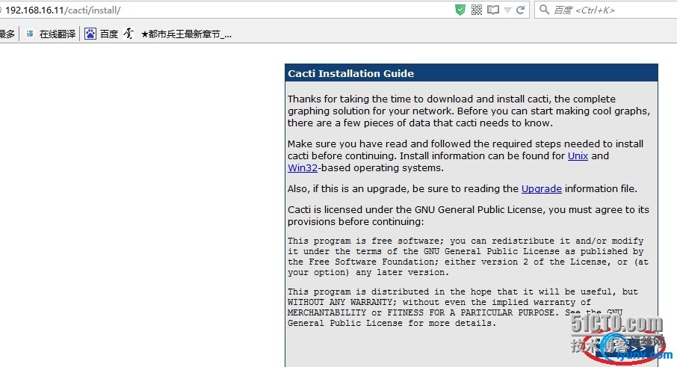677x367 pixels.
Task: Open the 在线翻译 bookmark
Action: (58, 34)
